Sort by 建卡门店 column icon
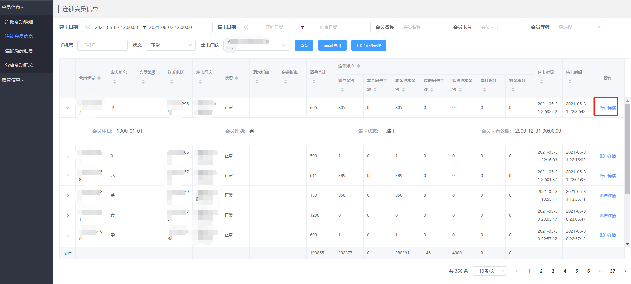 [x=200, y=82]
